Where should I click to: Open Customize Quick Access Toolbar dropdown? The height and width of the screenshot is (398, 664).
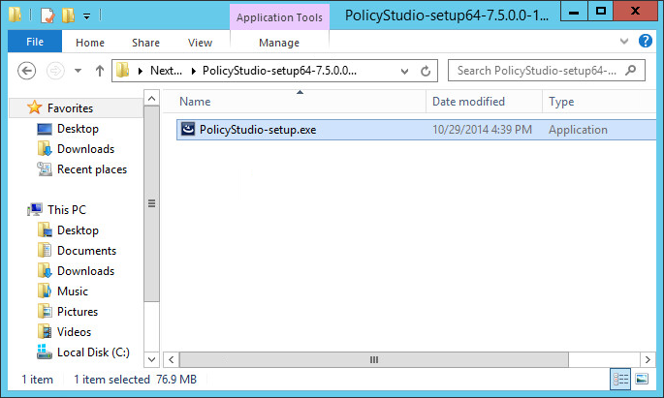point(87,16)
